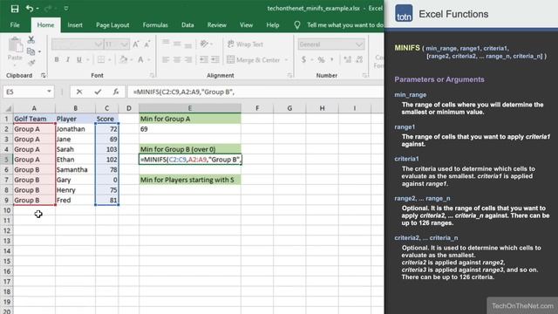558x314 pixels.
Task: Click Decrease Decimal icon
Action: [359, 60]
